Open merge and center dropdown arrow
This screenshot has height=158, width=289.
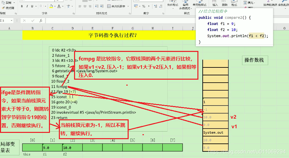[x=128, y=6]
